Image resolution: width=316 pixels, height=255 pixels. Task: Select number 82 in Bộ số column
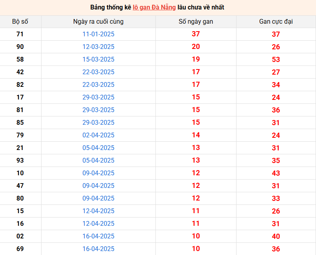tap(20, 84)
